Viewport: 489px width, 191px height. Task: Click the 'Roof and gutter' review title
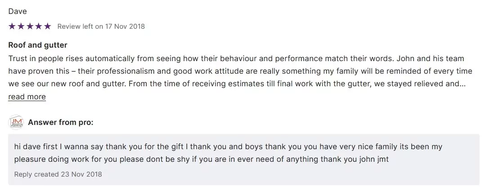pyautogui.click(x=38, y=45)
